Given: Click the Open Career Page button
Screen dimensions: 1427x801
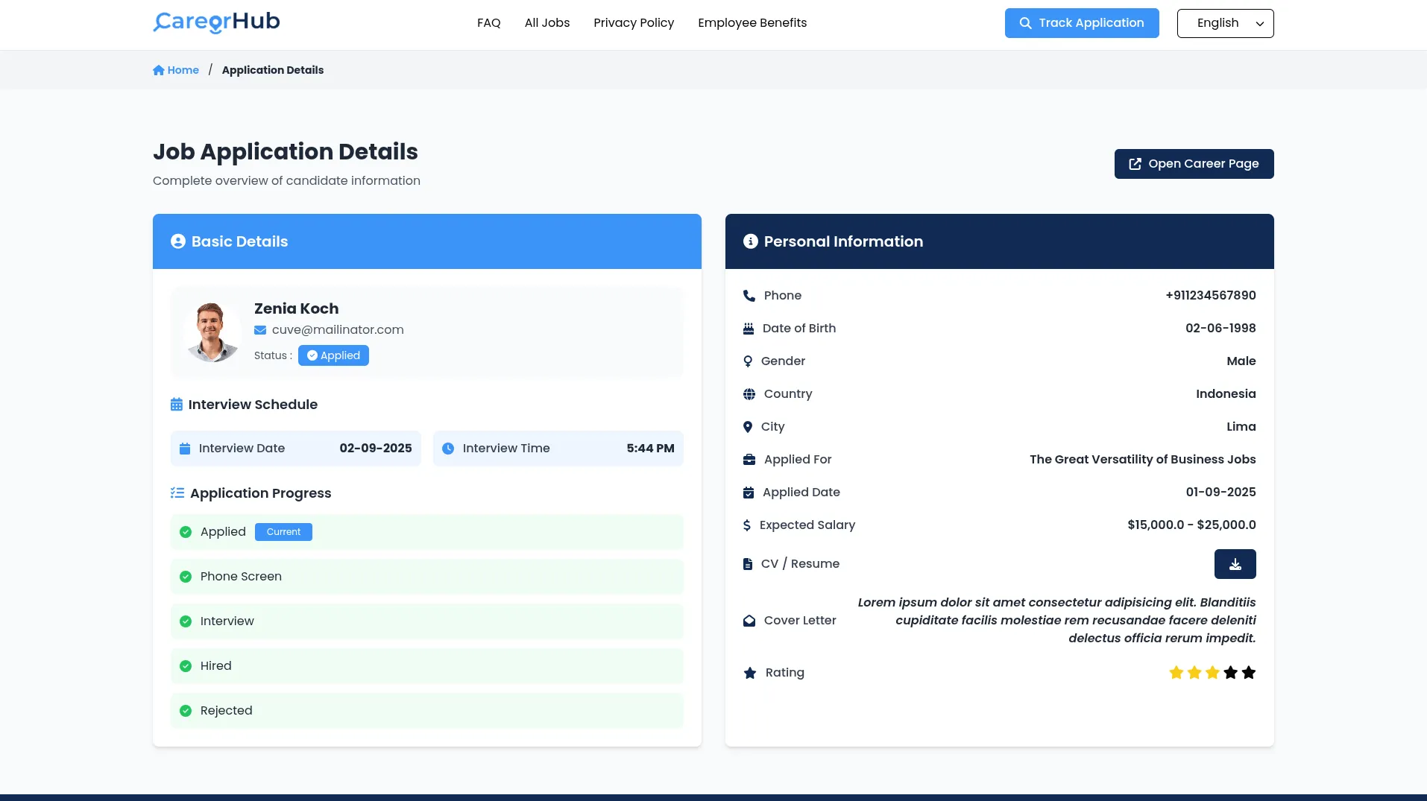Looking at the screenshot, I should 1194,164.
